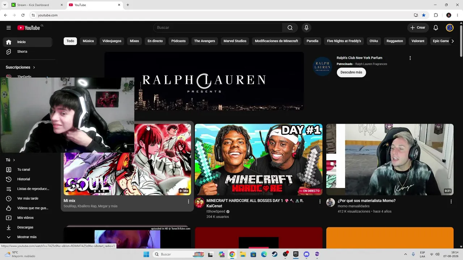Open options for the Momo video

[451, 201]
